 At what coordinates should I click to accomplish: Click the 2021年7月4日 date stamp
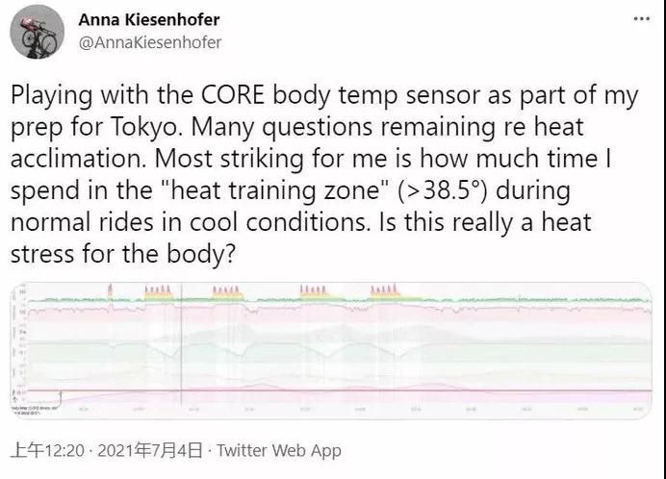point(150,450)
